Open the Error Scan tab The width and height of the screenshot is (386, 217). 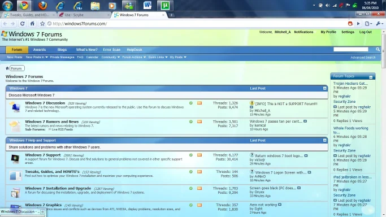pyautogui.click(x=112, y=50)
